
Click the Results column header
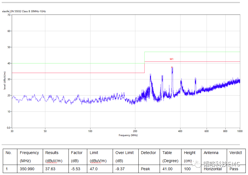tap(52, 153)
